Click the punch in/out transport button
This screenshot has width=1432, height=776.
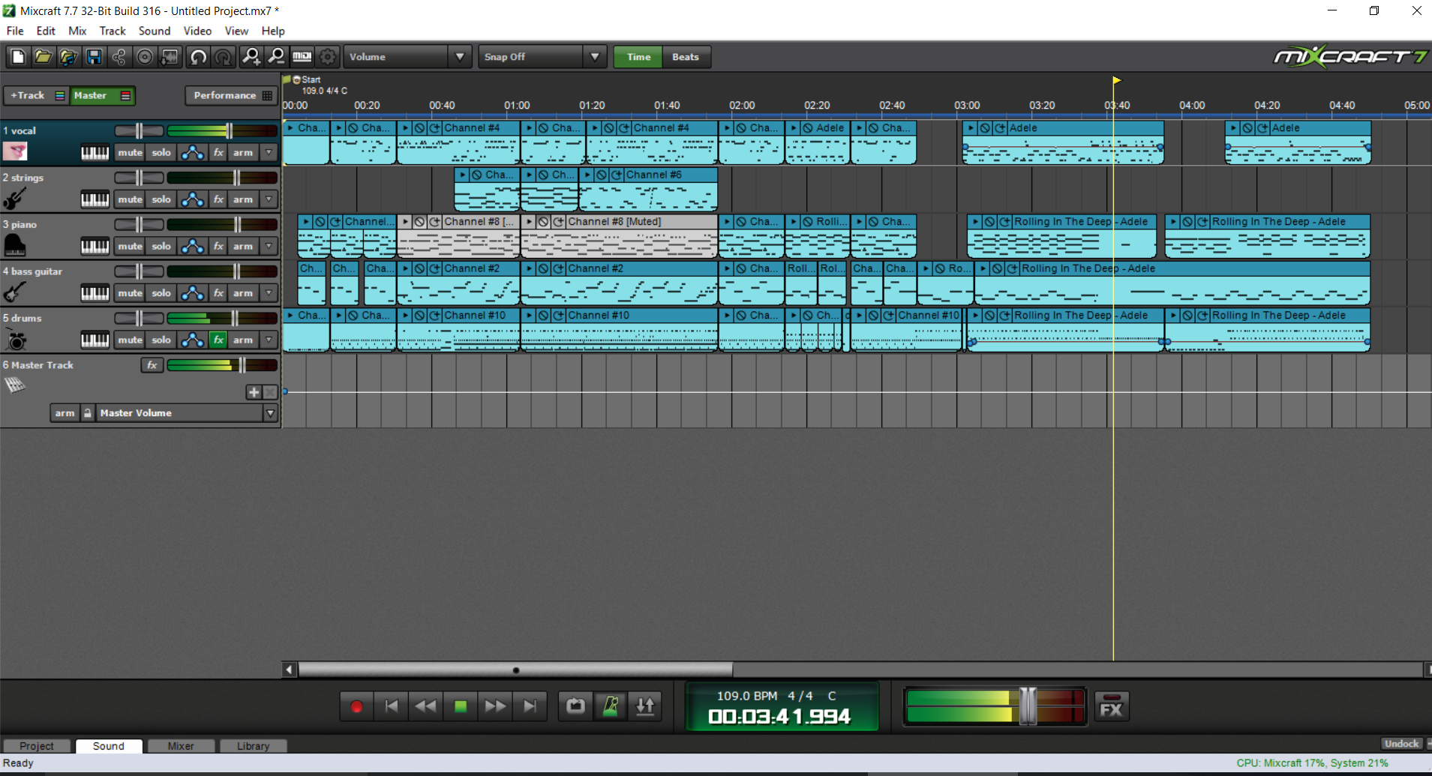pos(645,706)
